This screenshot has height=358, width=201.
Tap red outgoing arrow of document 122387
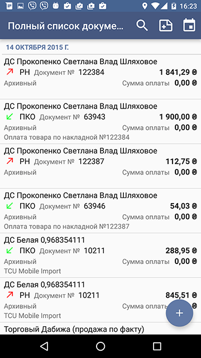pyautogui.click(x=10, y=162)
